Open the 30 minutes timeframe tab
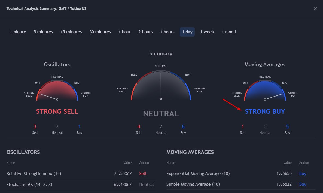The image size is (323, 193). tap(100, 32)
